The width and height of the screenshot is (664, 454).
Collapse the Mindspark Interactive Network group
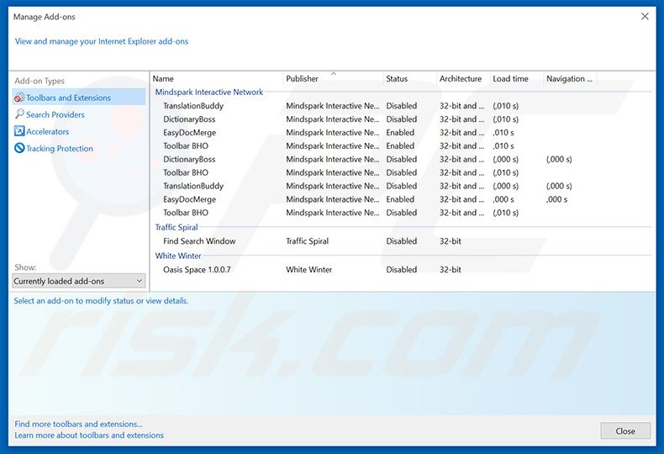(208, 92)
